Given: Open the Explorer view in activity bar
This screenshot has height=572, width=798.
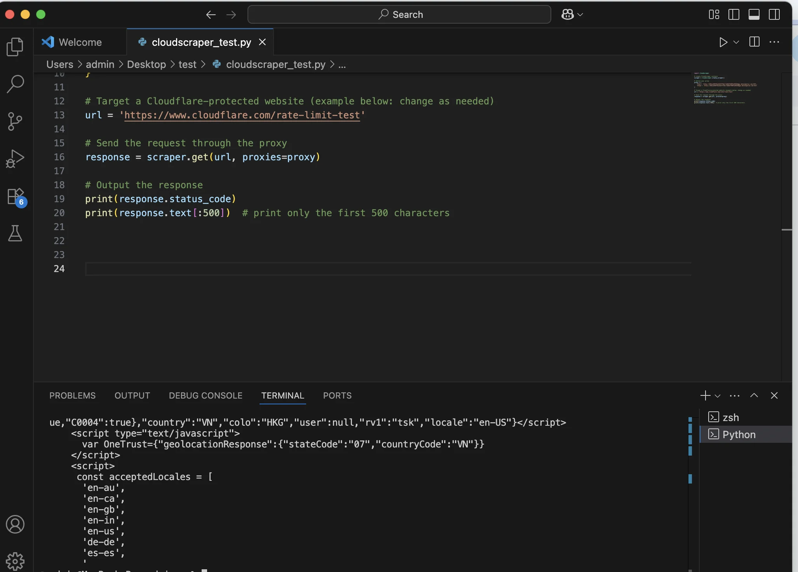Looking at the screenshot, I should pos(15,47).
